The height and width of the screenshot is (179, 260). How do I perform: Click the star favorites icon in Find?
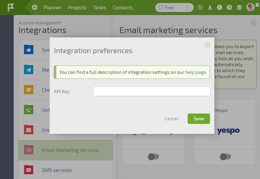click(x=188, y=8)
